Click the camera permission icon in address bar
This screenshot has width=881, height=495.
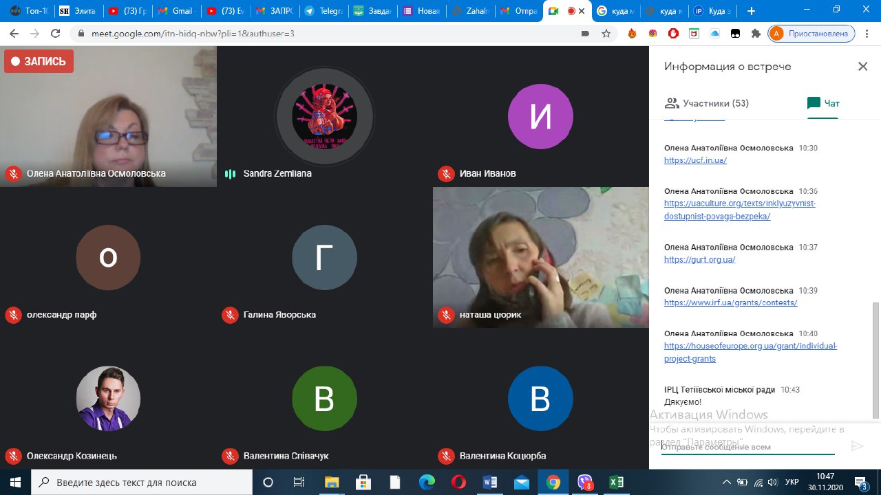point(586,34)
